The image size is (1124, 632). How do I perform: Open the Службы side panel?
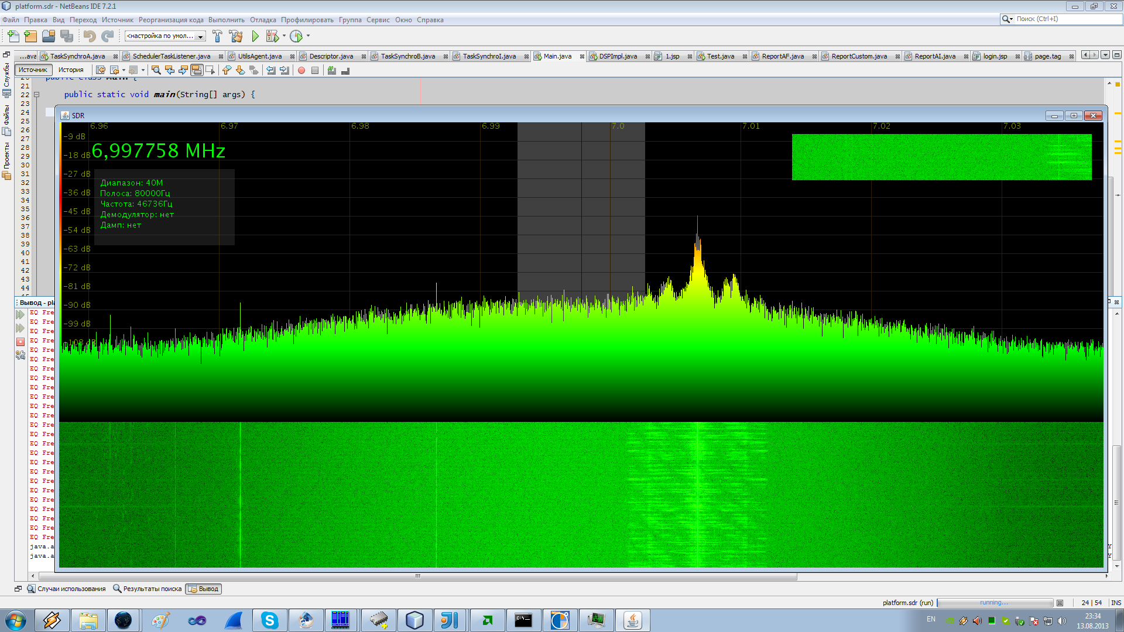(7, 79)
